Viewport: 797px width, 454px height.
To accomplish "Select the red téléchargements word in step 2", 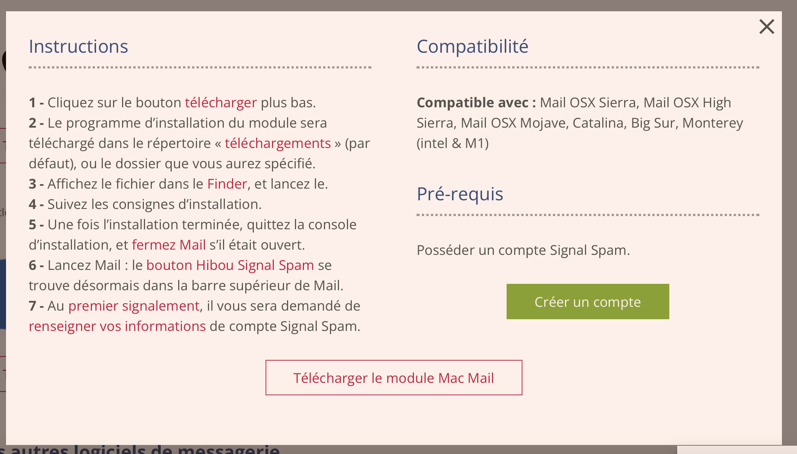I will (278, 143).
